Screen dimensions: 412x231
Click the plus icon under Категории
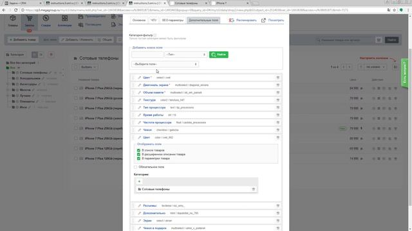[x=139, y=182]
